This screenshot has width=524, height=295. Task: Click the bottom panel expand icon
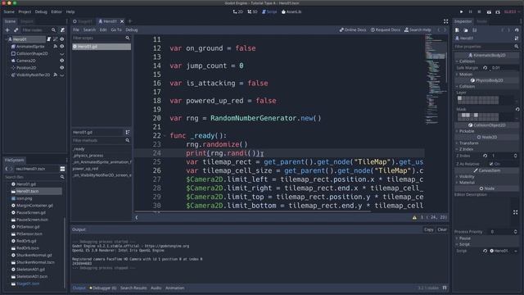[x=445, y=288]
